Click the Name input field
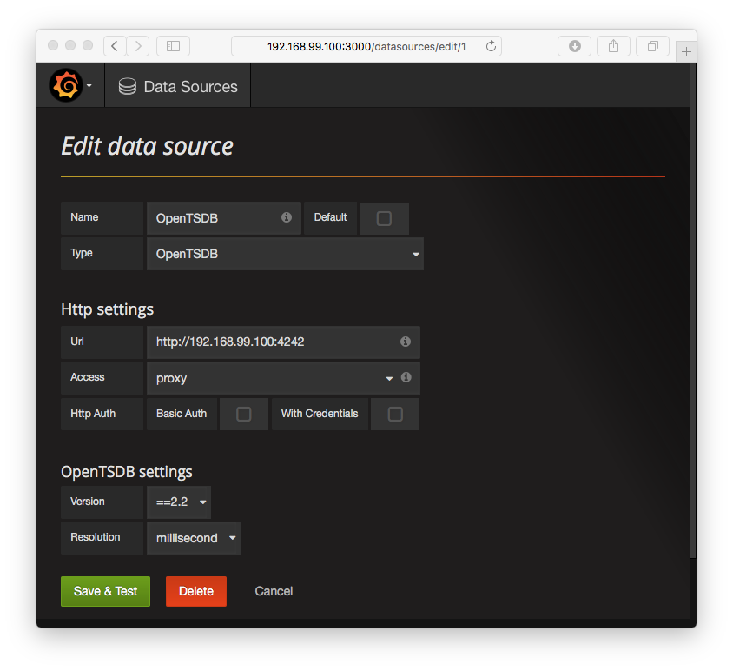The image size is (733, 671). coord(224,218)
